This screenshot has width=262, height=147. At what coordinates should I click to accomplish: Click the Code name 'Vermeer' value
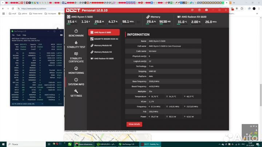point(152,51)
